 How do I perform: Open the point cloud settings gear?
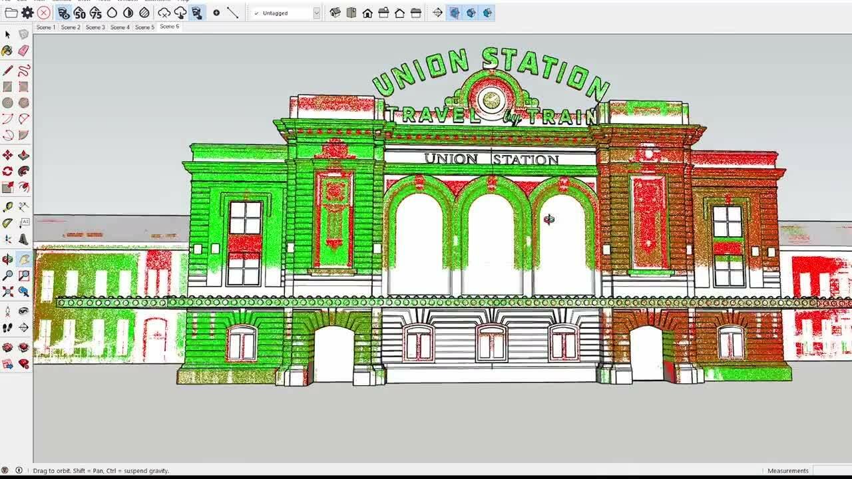point(27,13)
